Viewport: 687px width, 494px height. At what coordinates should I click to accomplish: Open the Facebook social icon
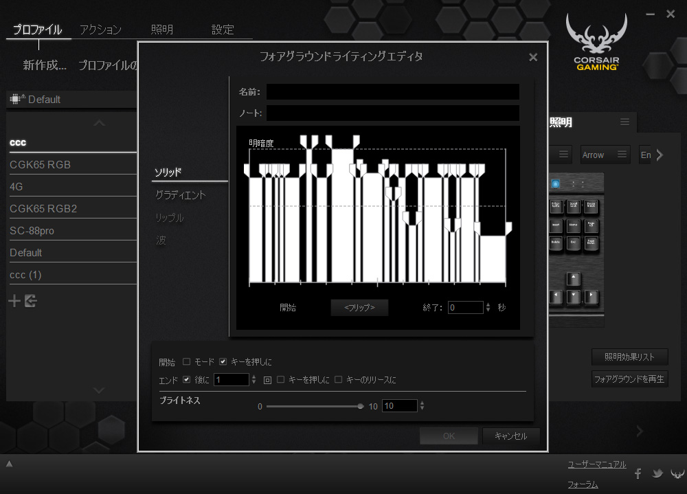(x=638, y=473)
